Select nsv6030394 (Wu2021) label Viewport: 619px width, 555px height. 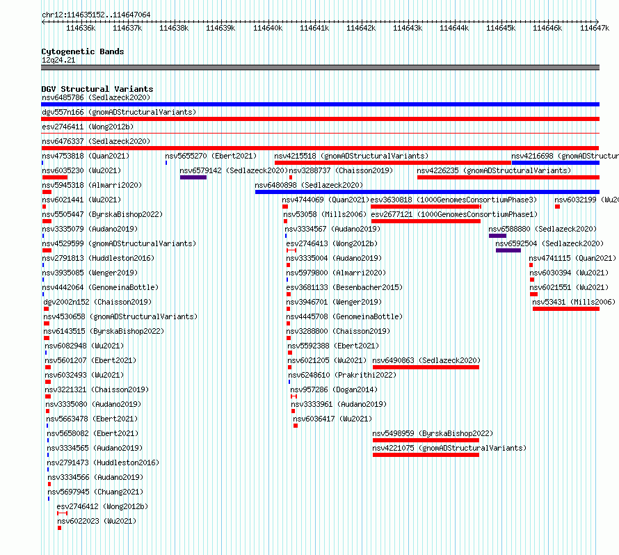[569, 273]
